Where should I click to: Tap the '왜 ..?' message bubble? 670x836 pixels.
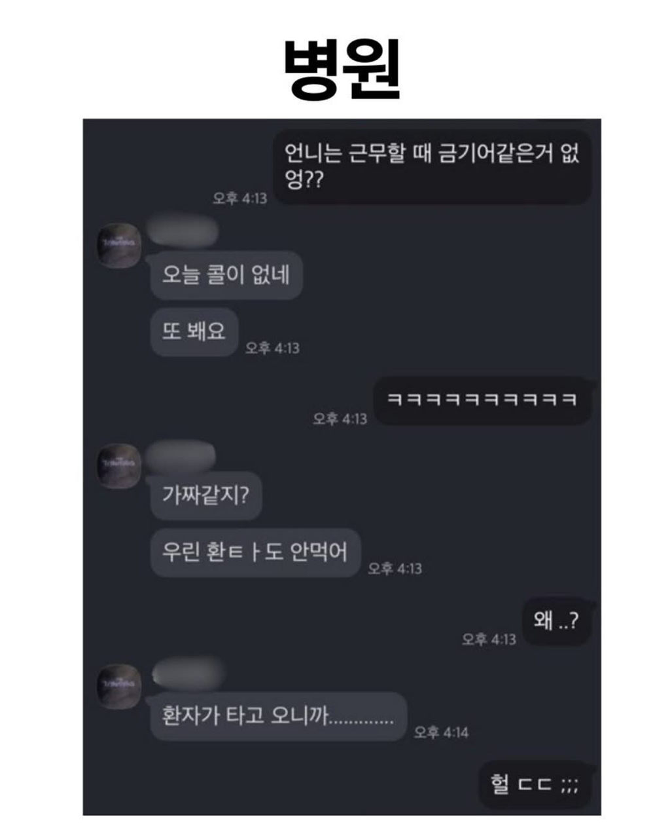click(557, 621)
